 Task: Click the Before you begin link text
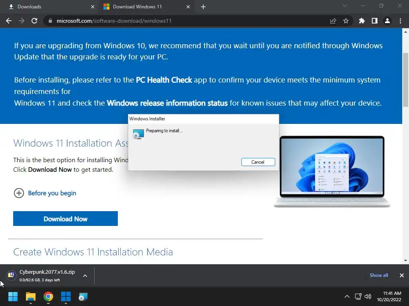[52, 193]
